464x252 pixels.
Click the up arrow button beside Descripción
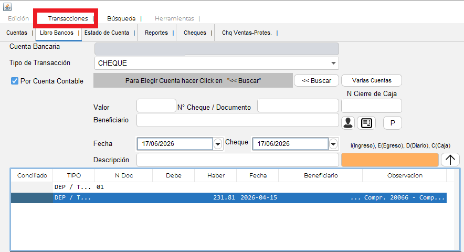click(450, 160)
